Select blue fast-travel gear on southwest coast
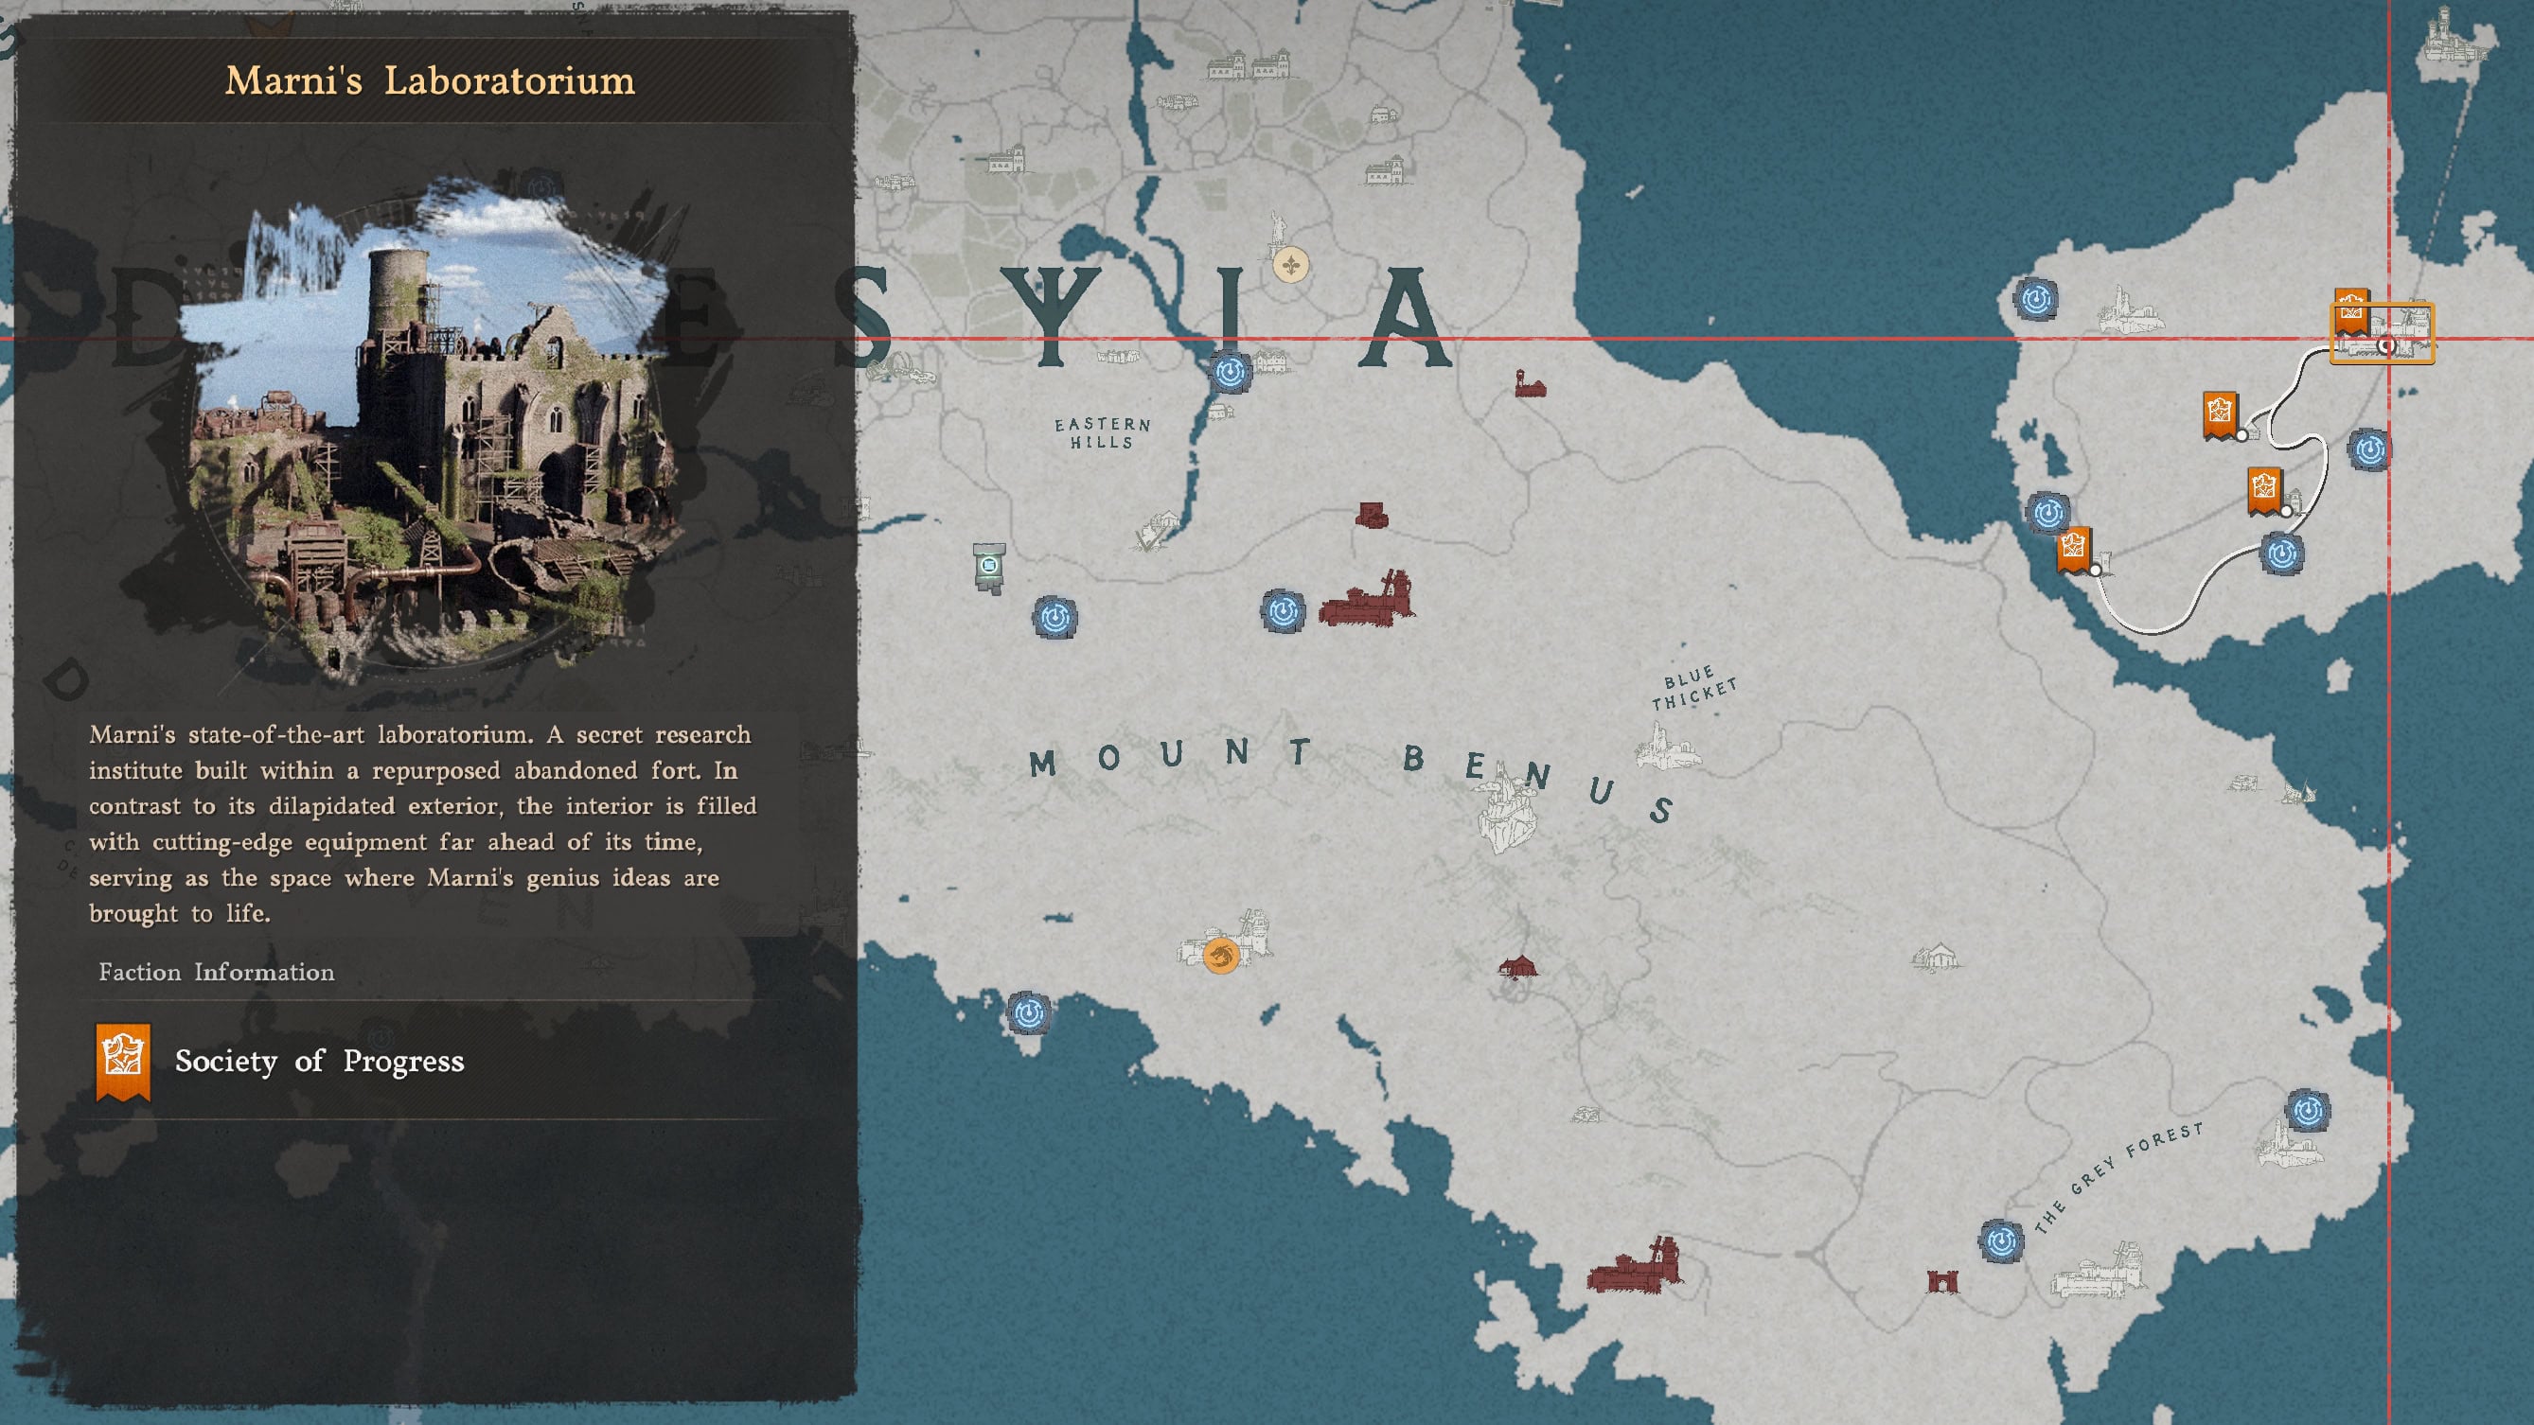This screenshot has width=2534, height=1425. click(x=1029, y=1012)
